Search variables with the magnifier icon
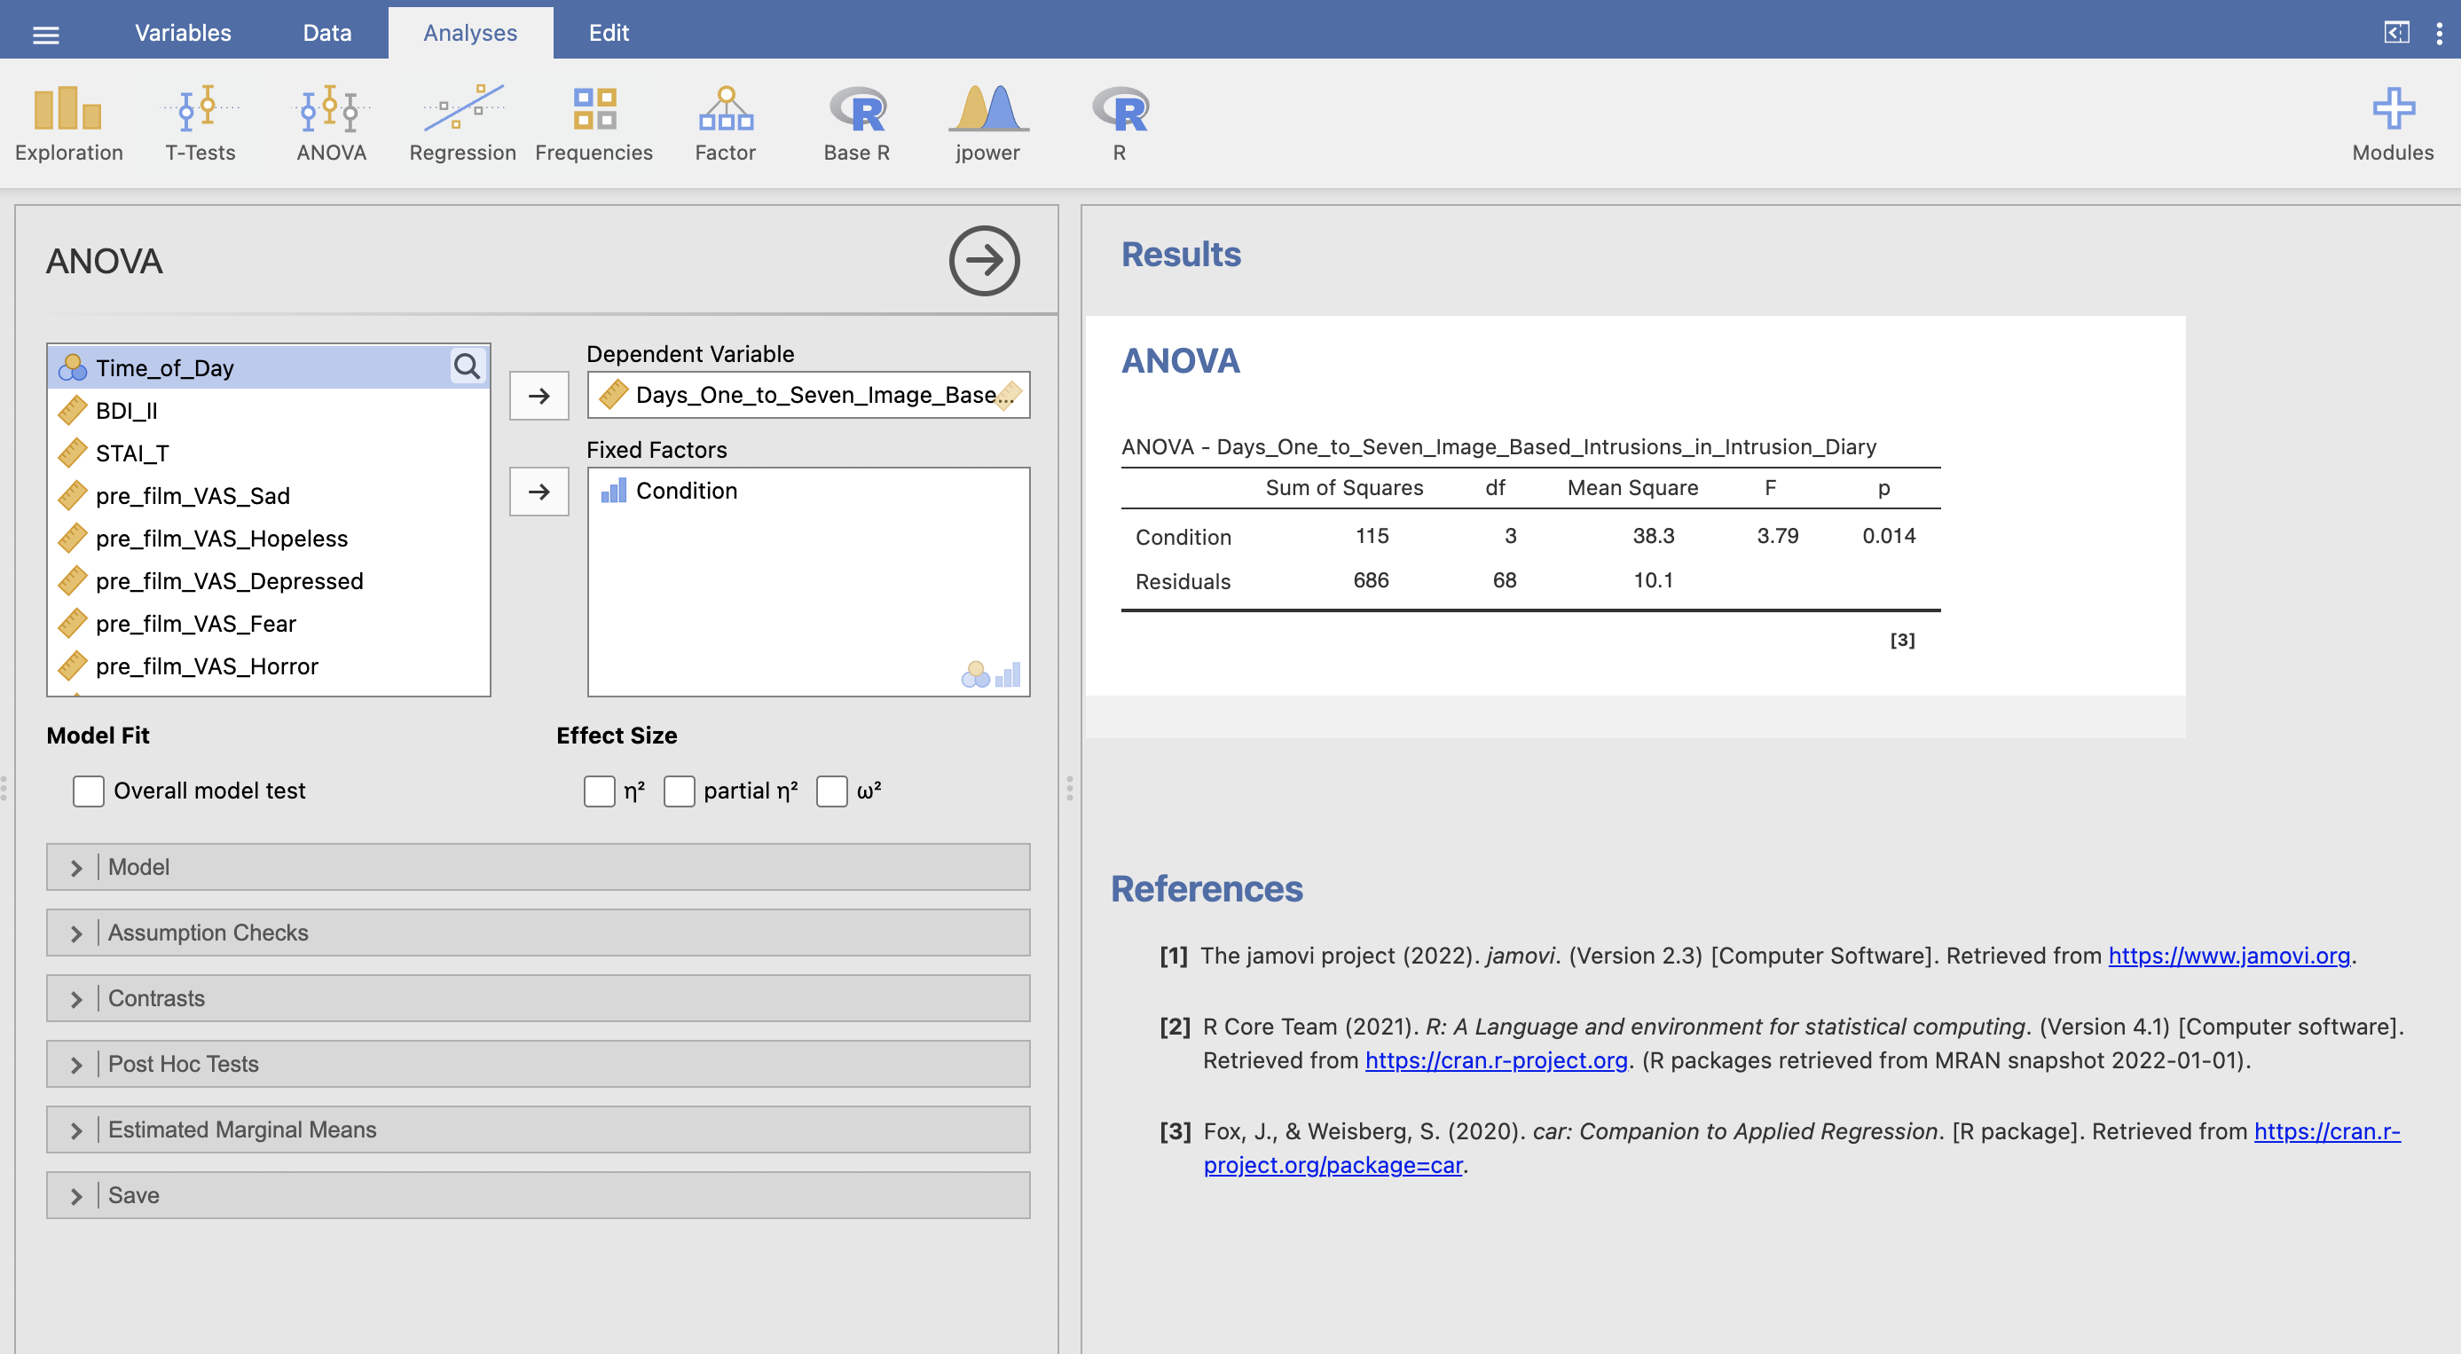The image size is (2461, 1354). [x=468, y=366]
